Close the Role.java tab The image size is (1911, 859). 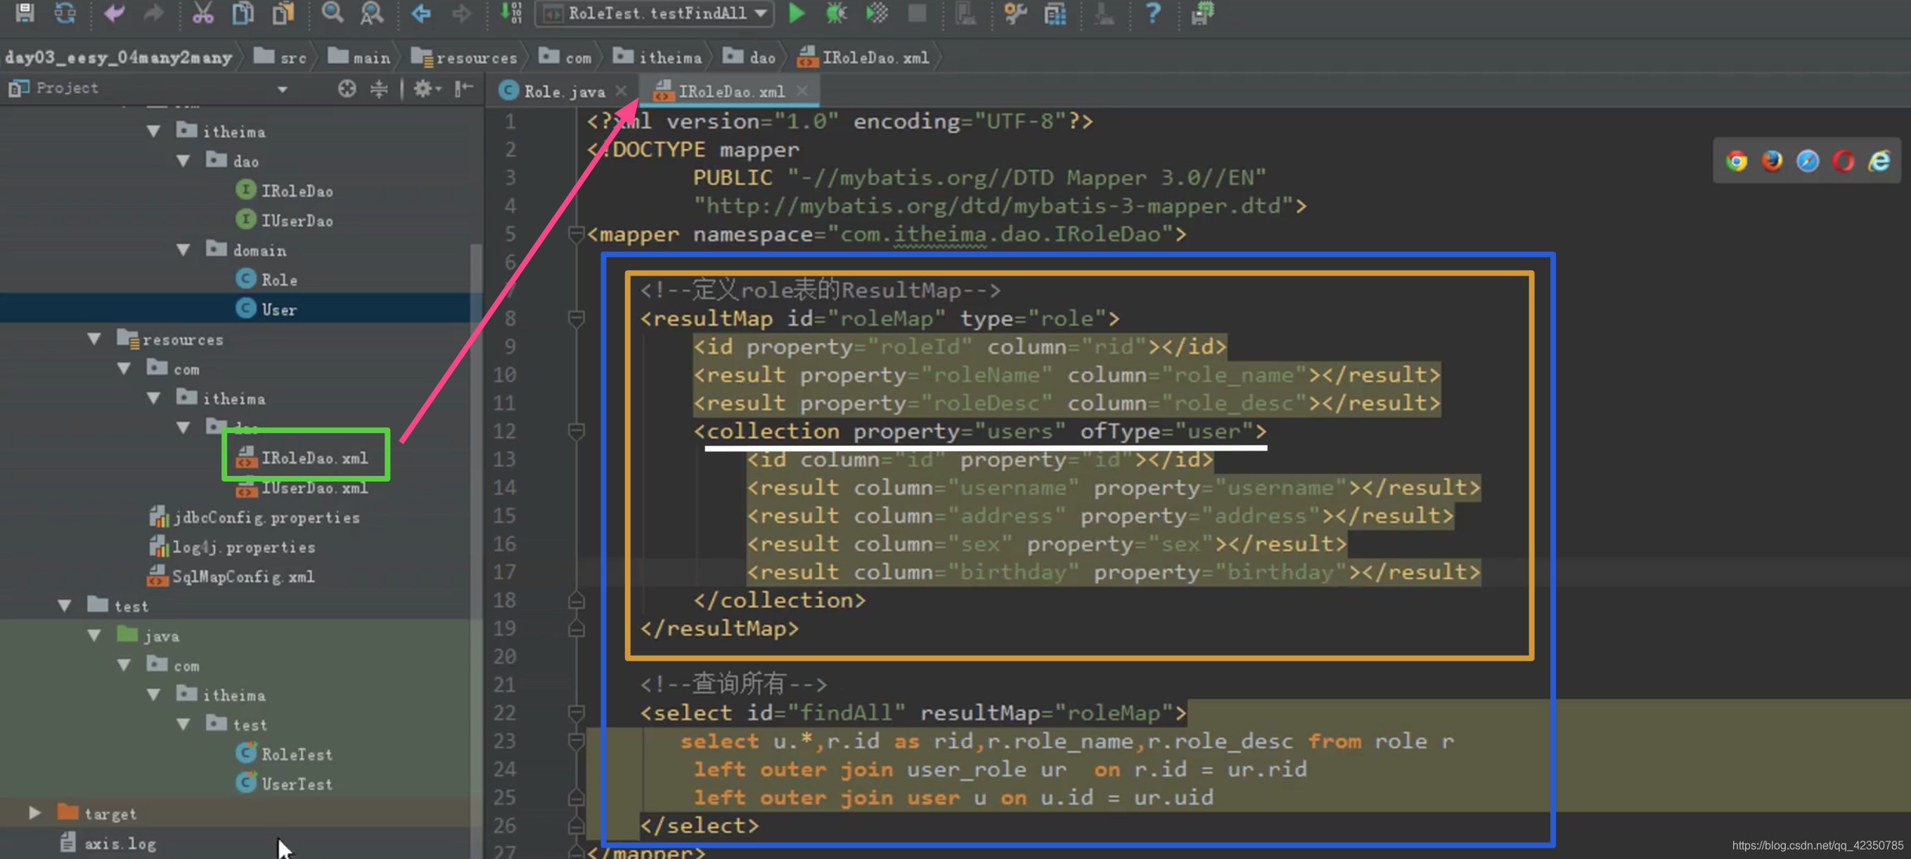[x=622, y=91]
